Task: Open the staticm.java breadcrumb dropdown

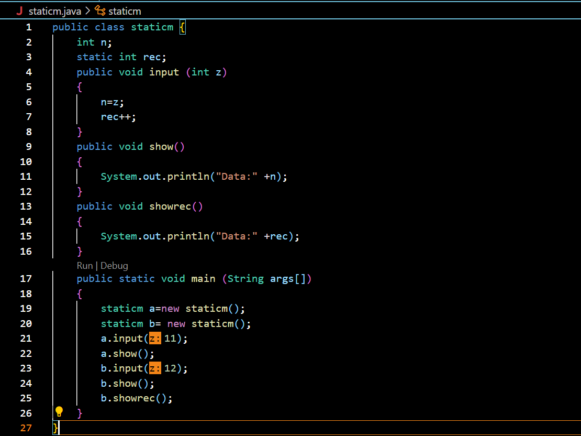Action: [55, 11]
